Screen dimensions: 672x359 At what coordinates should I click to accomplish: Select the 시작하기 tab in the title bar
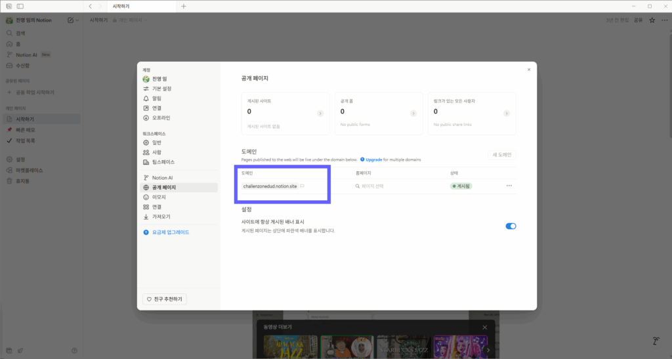[142, 7]
